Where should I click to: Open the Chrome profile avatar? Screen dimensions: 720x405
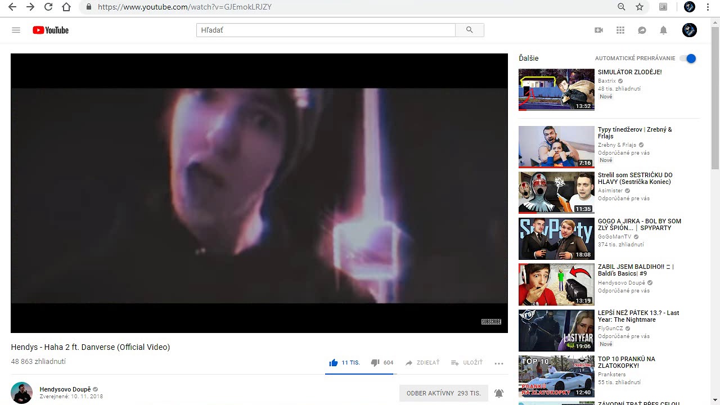690,7
